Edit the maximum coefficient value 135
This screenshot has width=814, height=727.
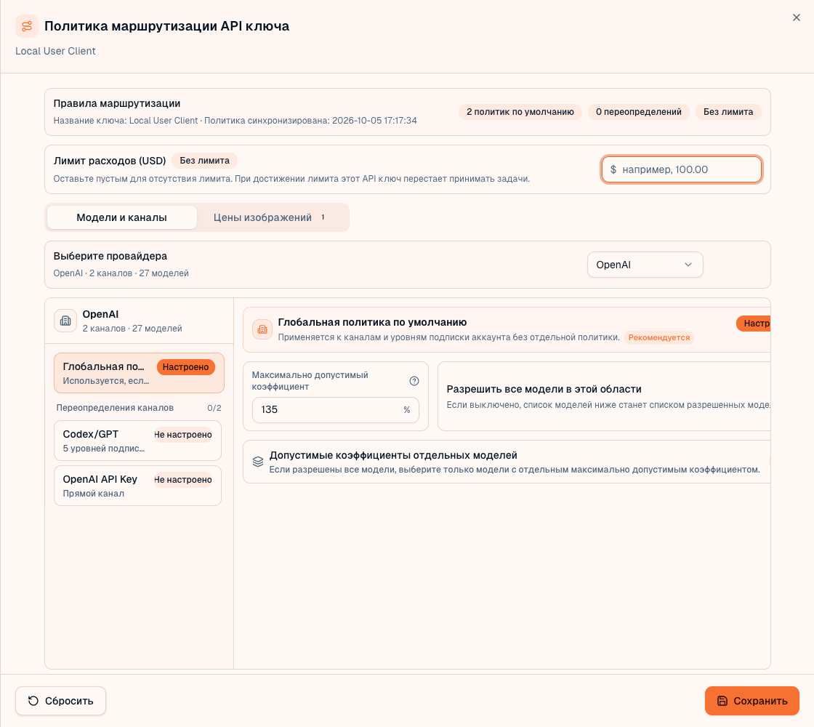pos(335,410)
